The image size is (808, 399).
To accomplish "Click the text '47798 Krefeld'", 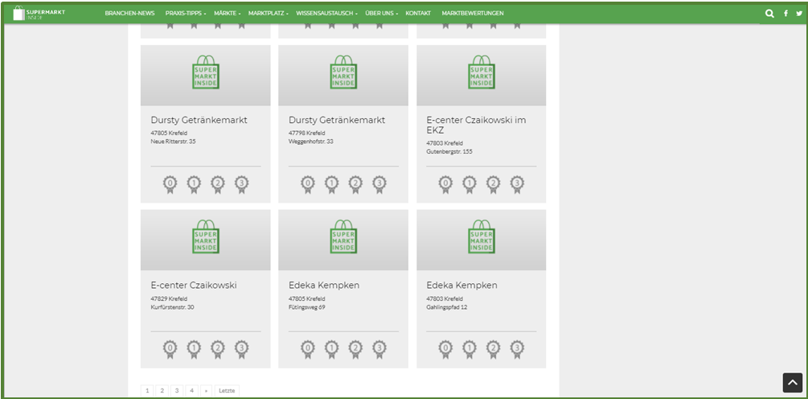I will click(x=306, y=133).
